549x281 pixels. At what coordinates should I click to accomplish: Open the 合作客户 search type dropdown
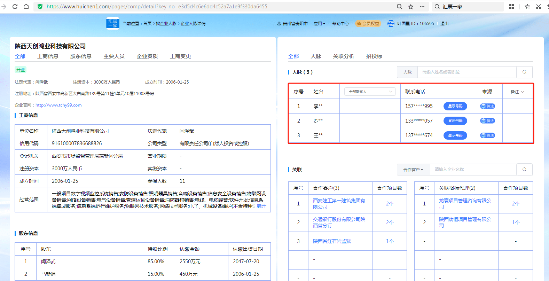413,170
